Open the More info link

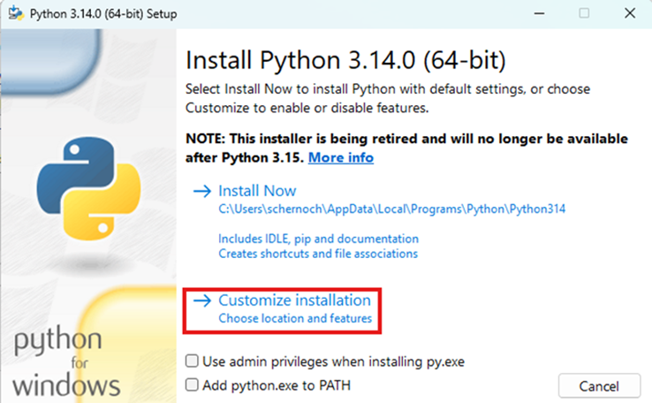point(340,157)
